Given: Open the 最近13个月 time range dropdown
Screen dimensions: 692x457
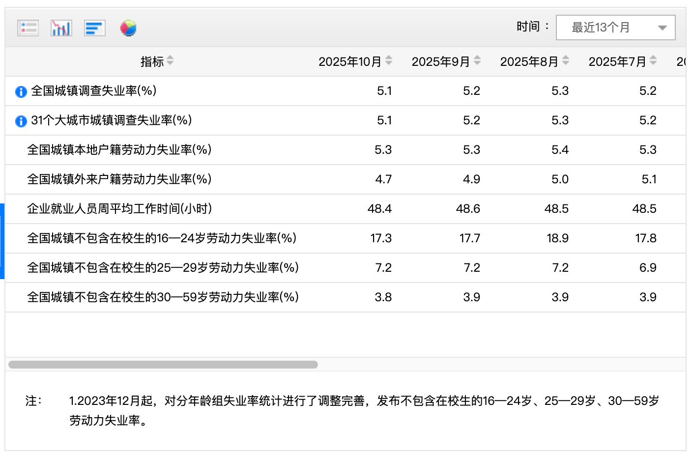Looking at the screenshot, I should (x=601, y=28).
